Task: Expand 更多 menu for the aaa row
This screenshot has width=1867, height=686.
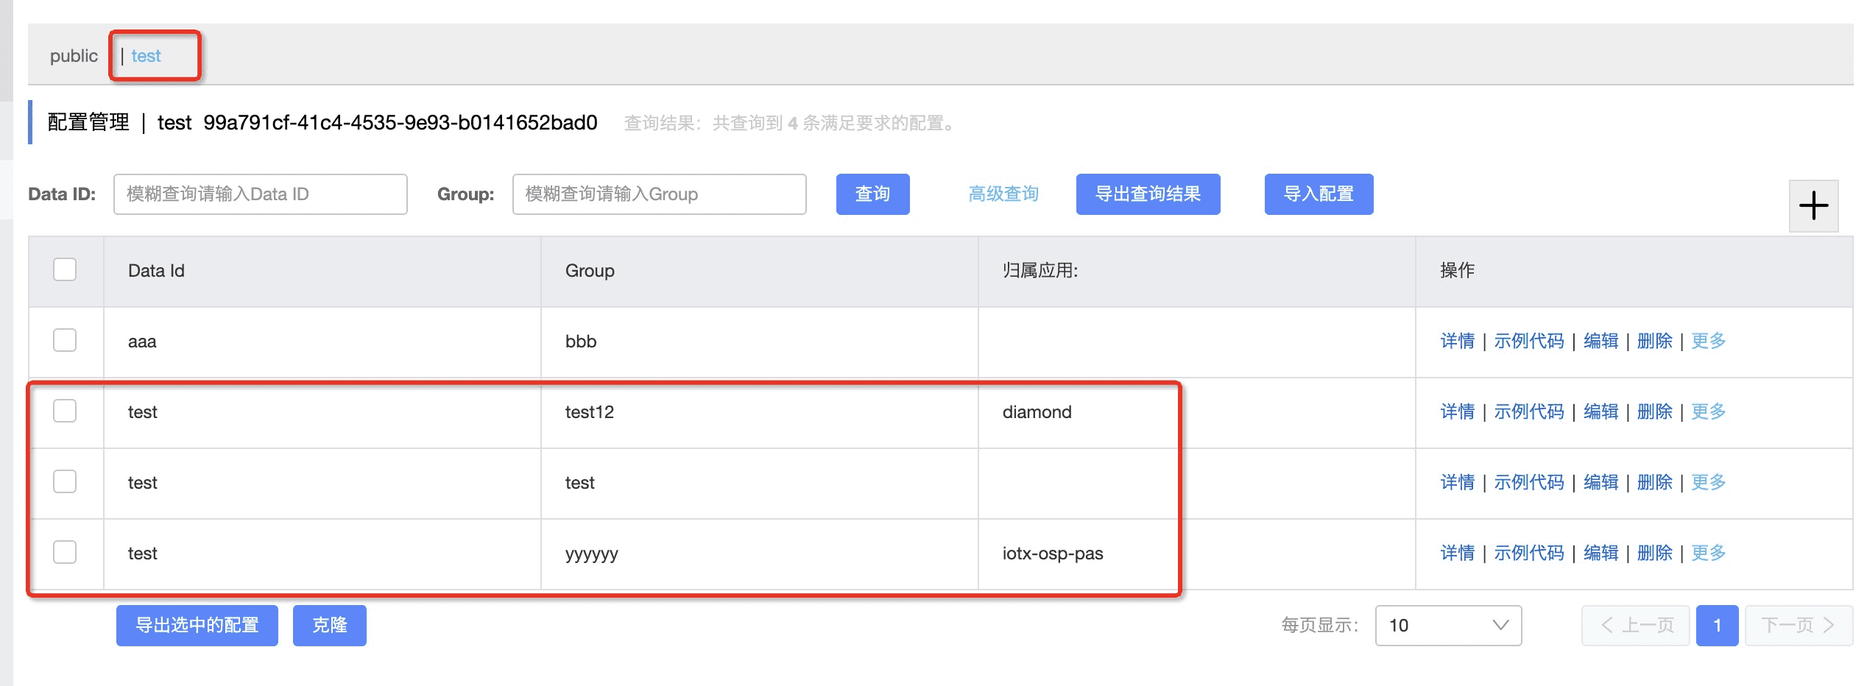Action: pos(1708,341)
